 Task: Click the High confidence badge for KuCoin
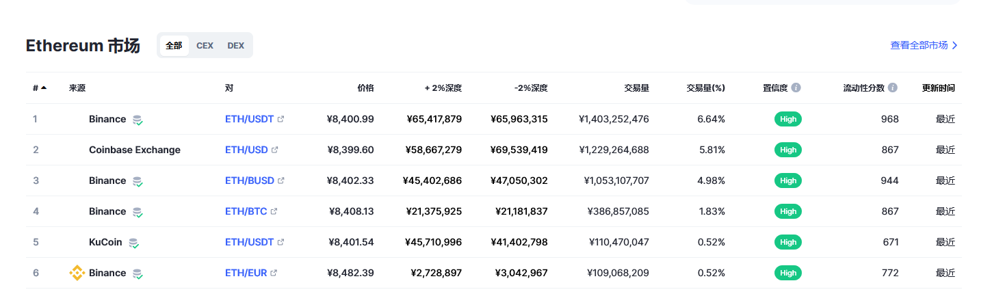tap(788, 242)
